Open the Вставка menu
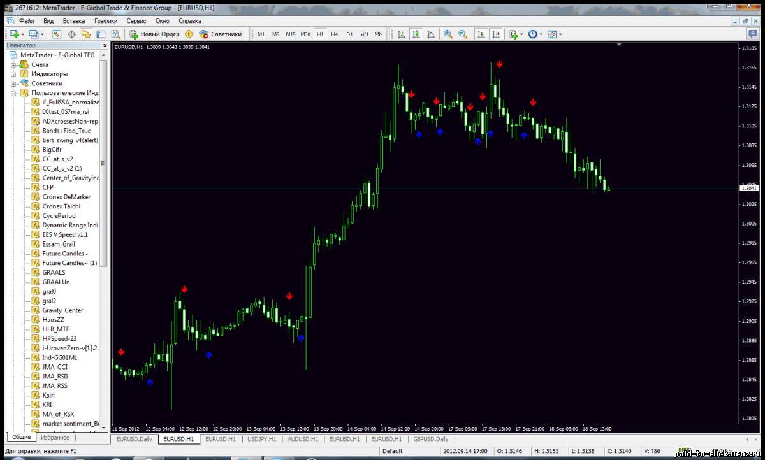Image resolution: width=765 pixels, height=460 pixels. 74,20
